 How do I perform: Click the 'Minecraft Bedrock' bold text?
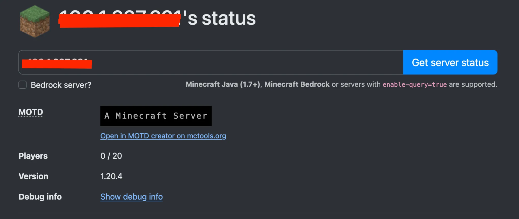[x=297, y=84]
